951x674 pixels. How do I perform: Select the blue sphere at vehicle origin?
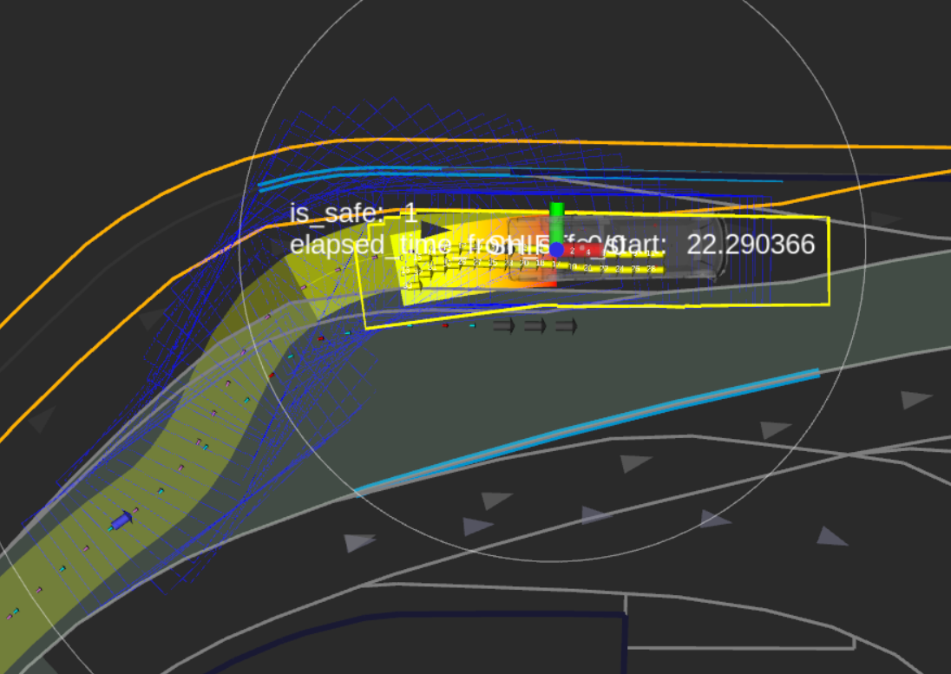[x=556, y=250]
